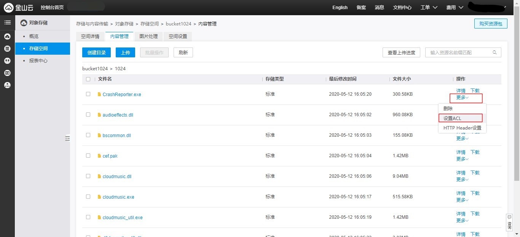520x237 pixels.
Task: Click file icon beside cloudmusic_util.exe
Action: click(99, 217)
